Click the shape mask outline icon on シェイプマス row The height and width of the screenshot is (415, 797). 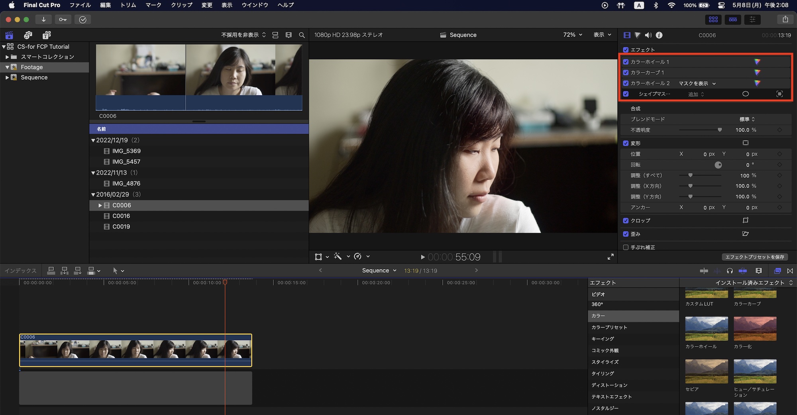point(746,94)
